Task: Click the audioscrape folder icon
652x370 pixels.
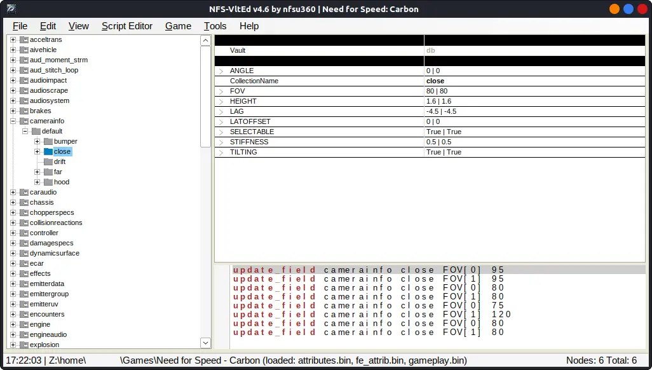Action: [x=24, y=91]
